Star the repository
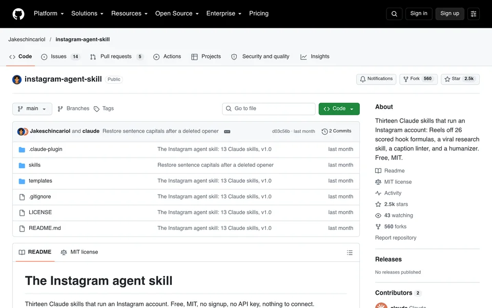492x308 pixels. [x=460, y=79]
